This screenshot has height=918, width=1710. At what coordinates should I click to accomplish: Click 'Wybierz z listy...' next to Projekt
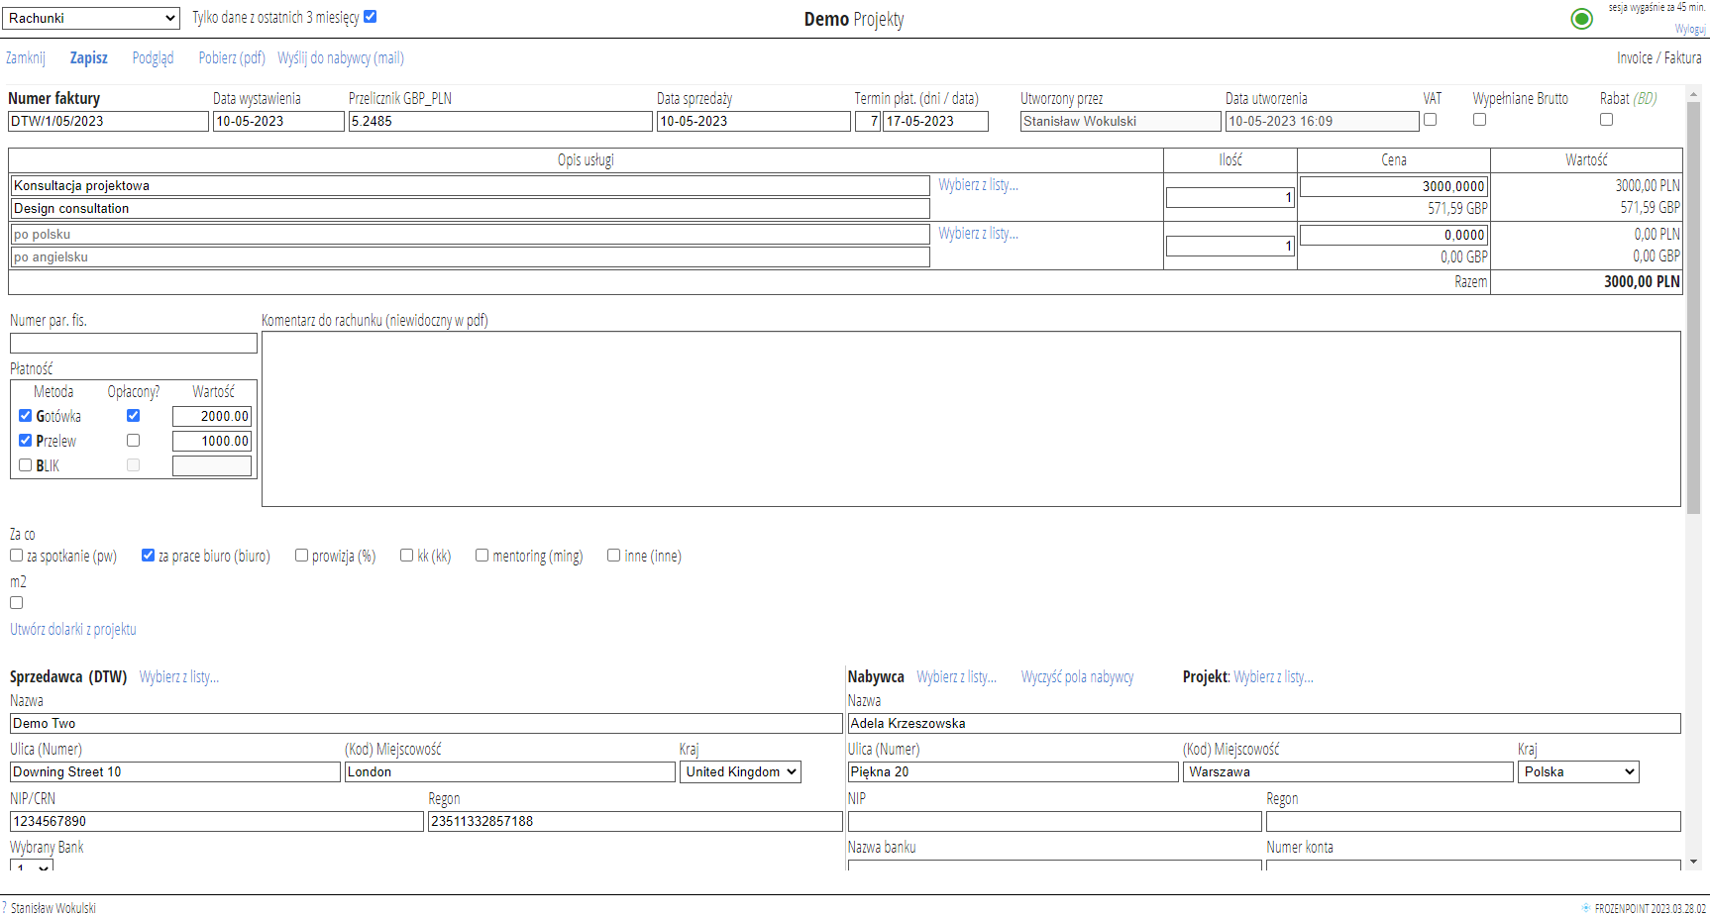(x=1273, y=677)
